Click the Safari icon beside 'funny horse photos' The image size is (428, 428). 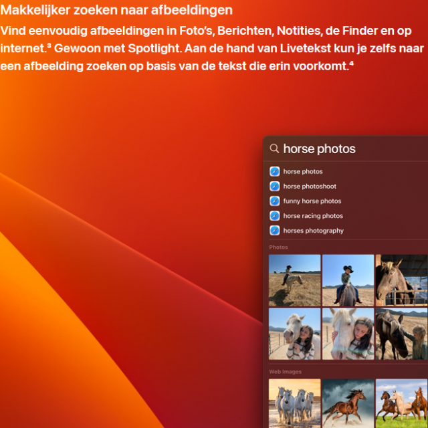[275, 201]
